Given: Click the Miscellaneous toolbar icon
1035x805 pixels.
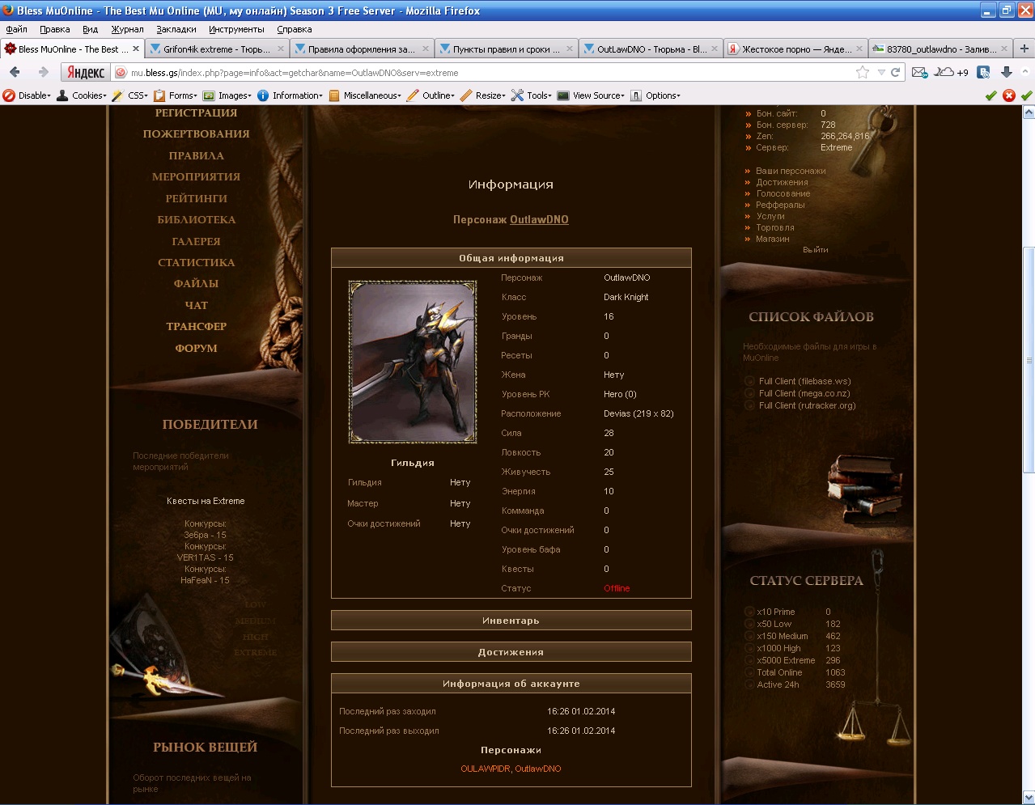Looking at the screenshot, I should point(334,95).
